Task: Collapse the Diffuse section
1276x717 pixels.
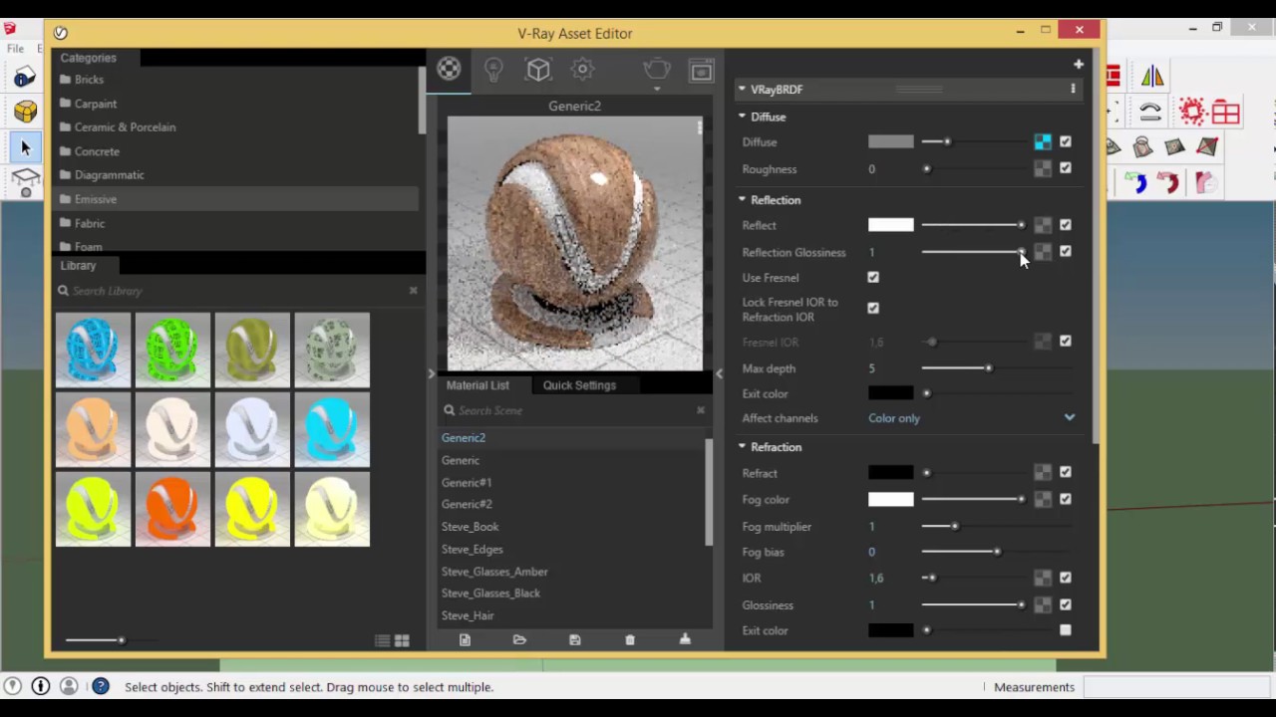Action: [x=742, y=117]
